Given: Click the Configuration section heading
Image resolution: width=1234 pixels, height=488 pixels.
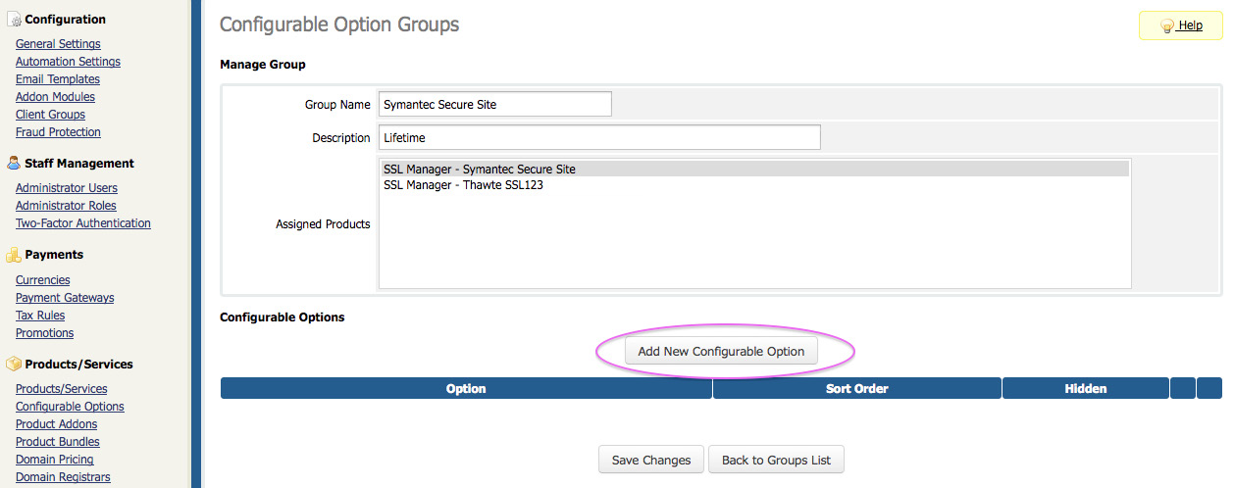Looking at the screenshot, I should pyautogui.click(x=65, y=20).
